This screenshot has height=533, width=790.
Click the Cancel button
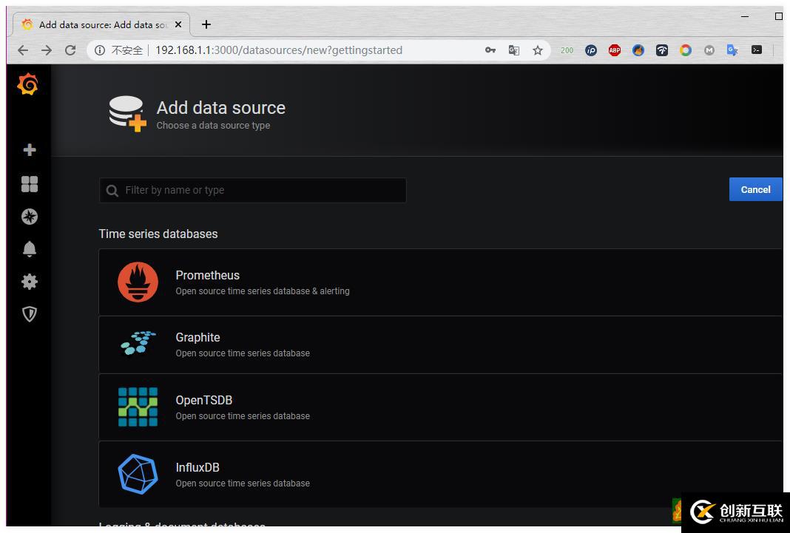click(x=755, y=190)
